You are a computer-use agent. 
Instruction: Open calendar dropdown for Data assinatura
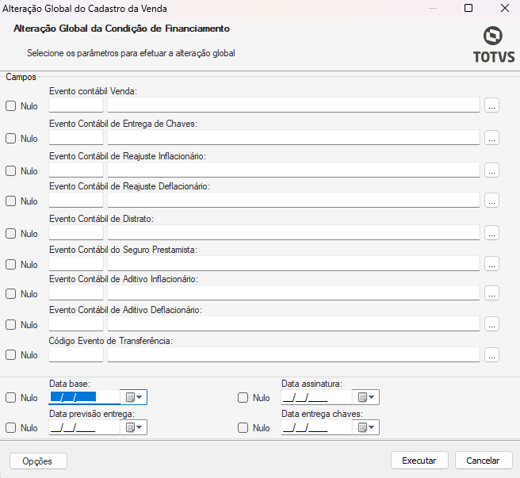365,397
